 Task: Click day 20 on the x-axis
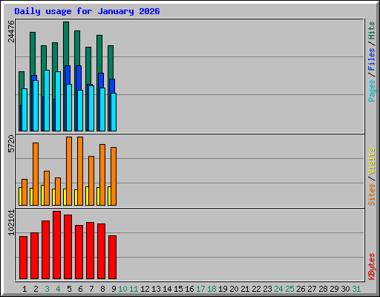(234, 289)
